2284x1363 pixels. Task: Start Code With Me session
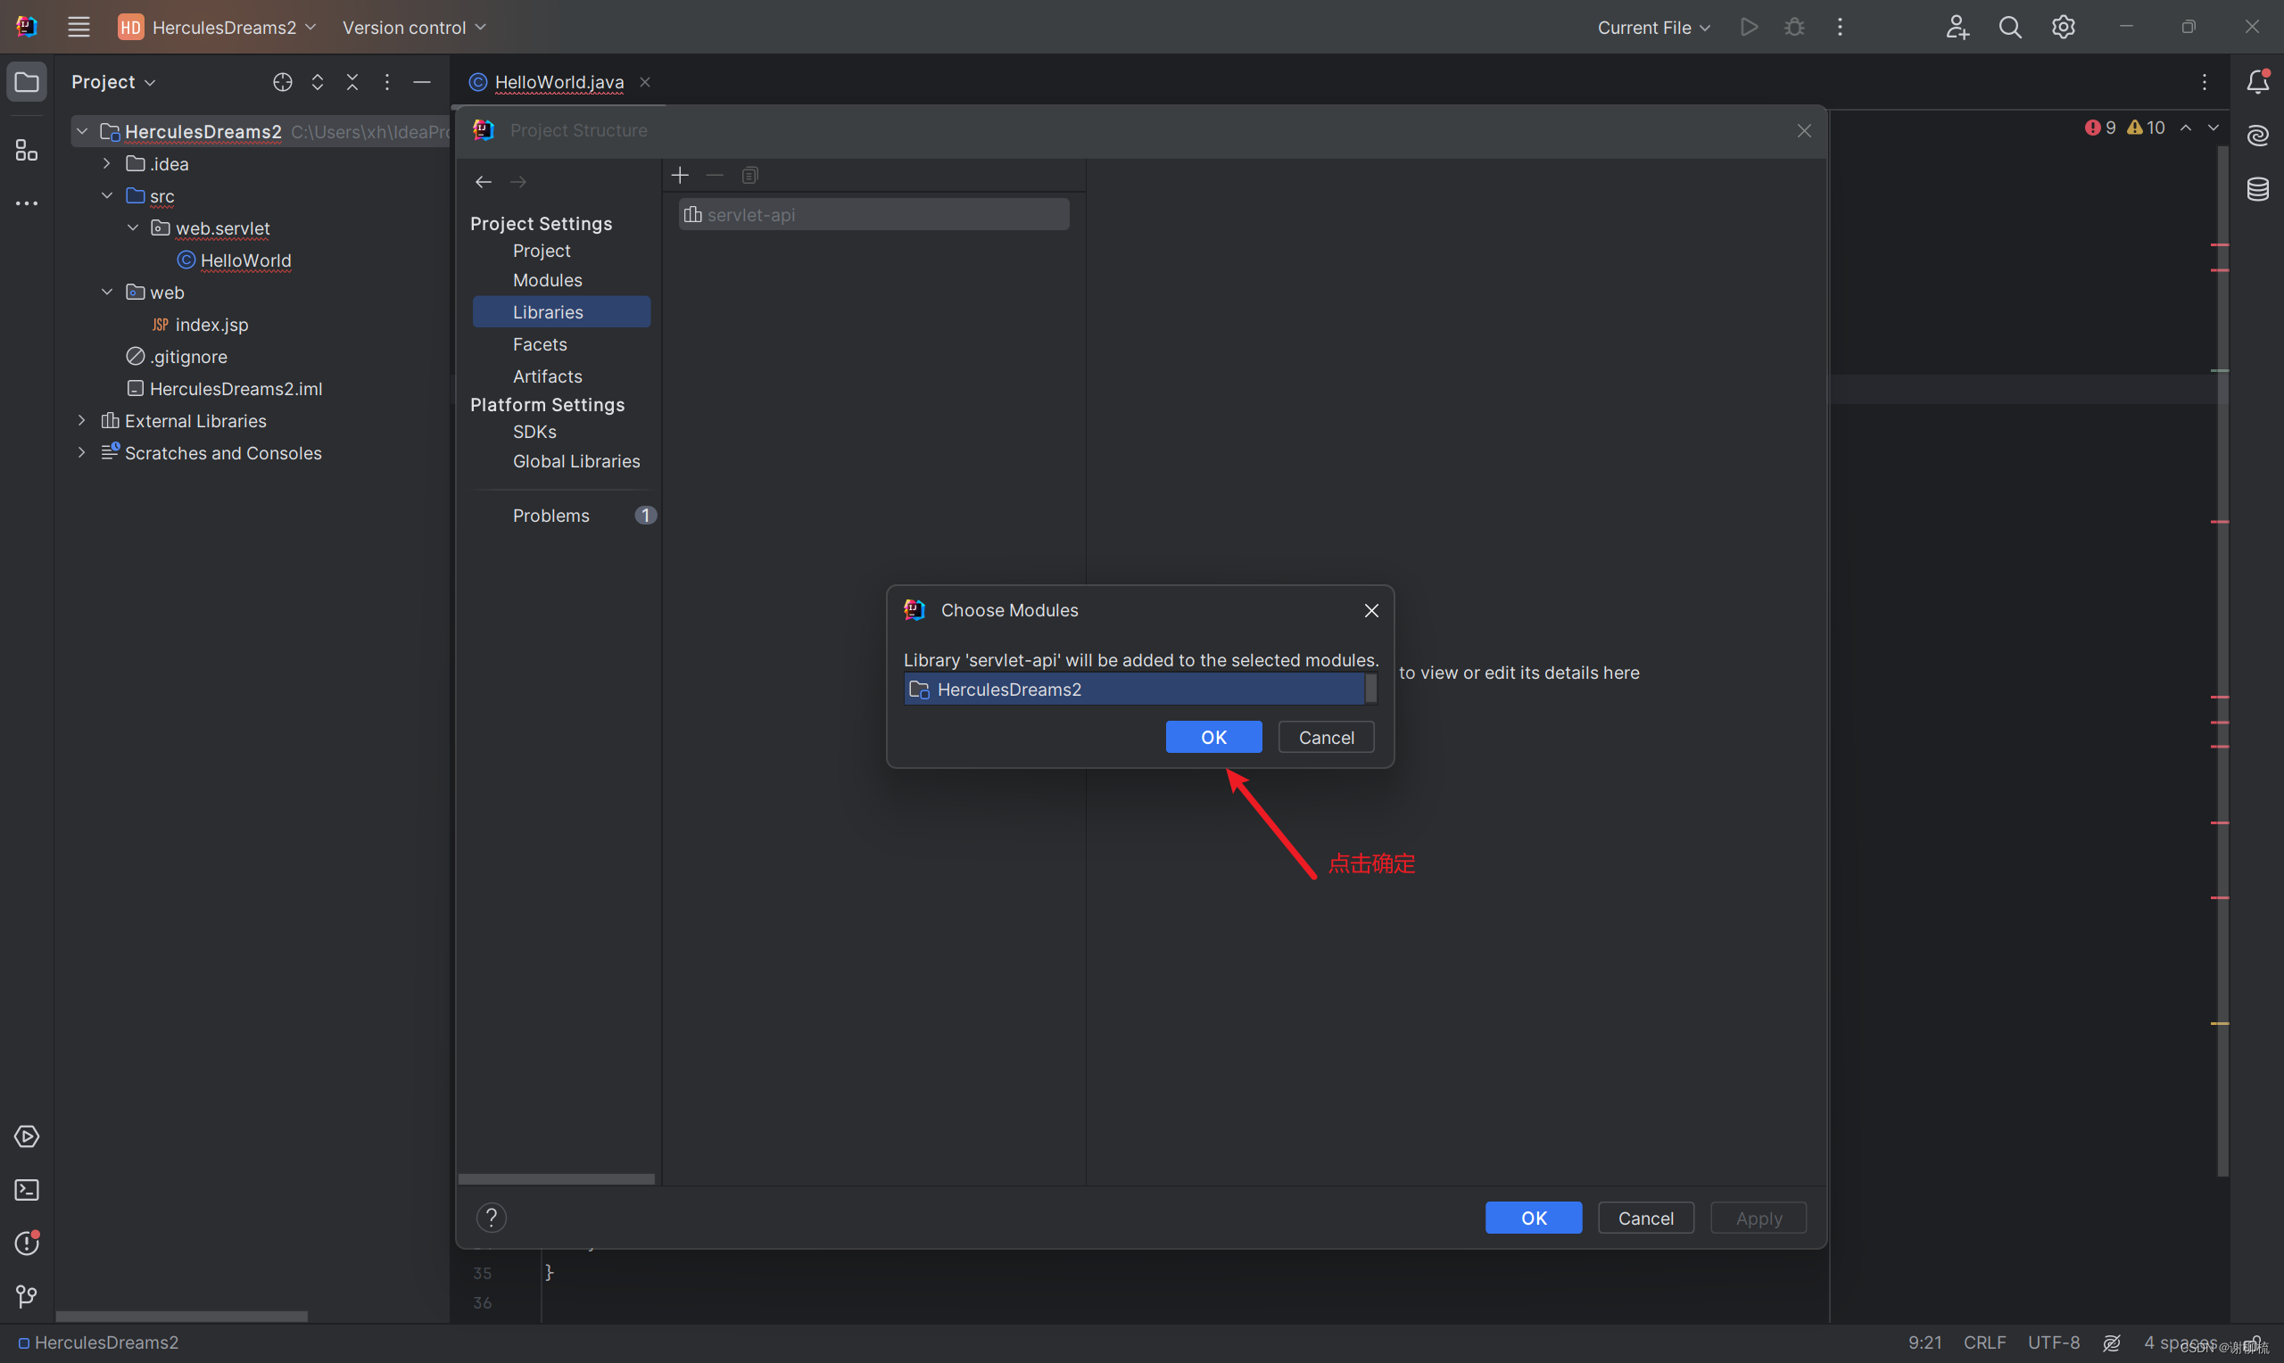(x=1957, y=27)
